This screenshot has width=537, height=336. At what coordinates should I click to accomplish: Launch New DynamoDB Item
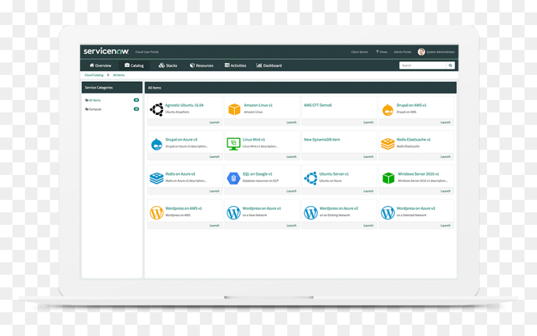[x=368, y=157]
